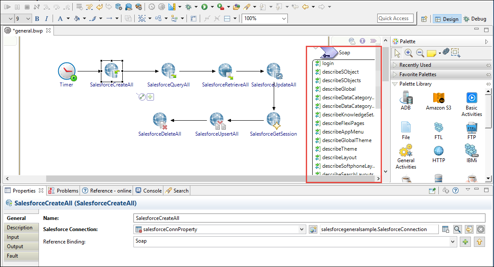
Task: Click in the Quick Access field
Action: (395, 18)
